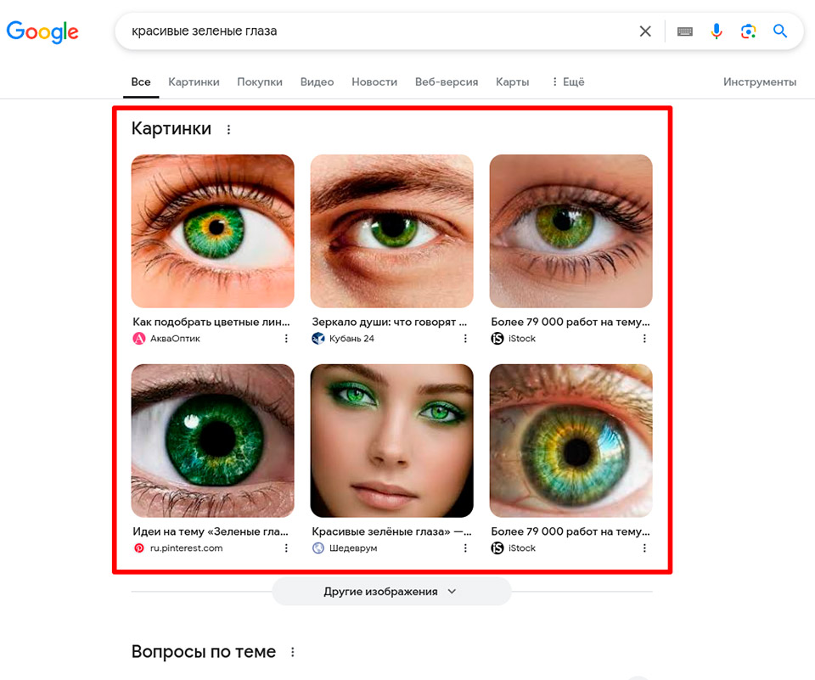This screenshot has height=680, width=815.
Task: Click the 'АкваОптик' source name
Action: click(175, 339)
